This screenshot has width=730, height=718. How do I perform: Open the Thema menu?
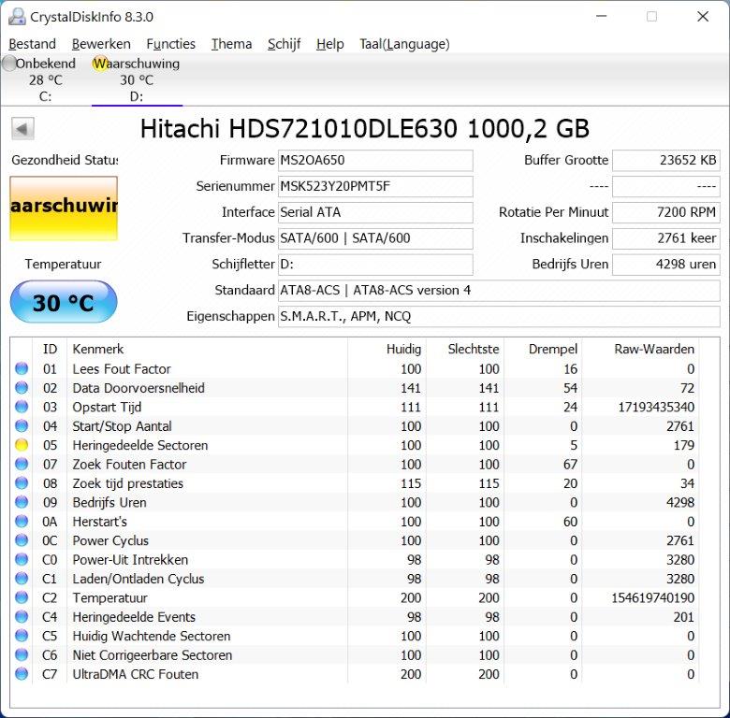coord(231,44)
